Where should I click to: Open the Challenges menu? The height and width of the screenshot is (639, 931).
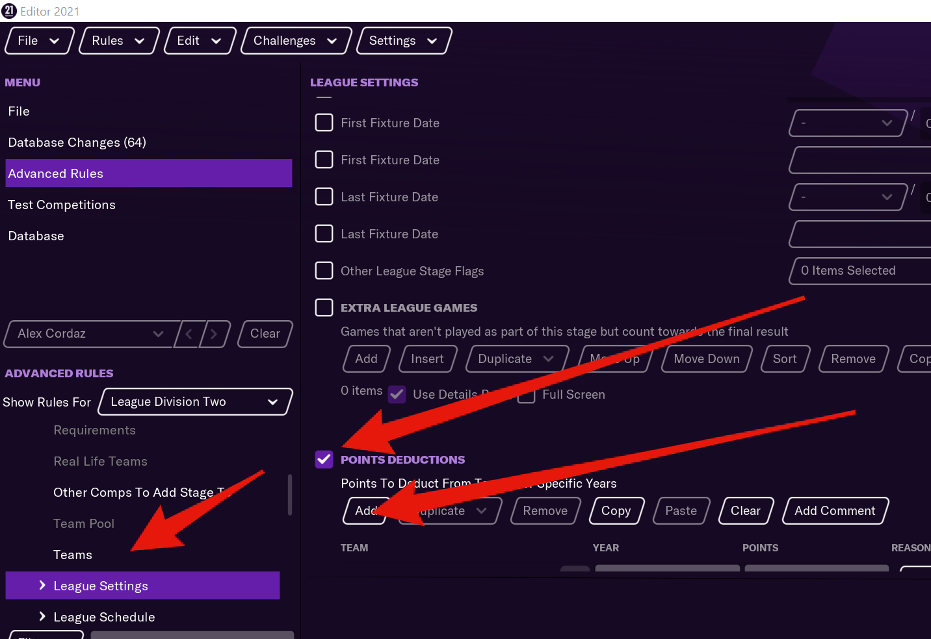[x=296, y=40]
